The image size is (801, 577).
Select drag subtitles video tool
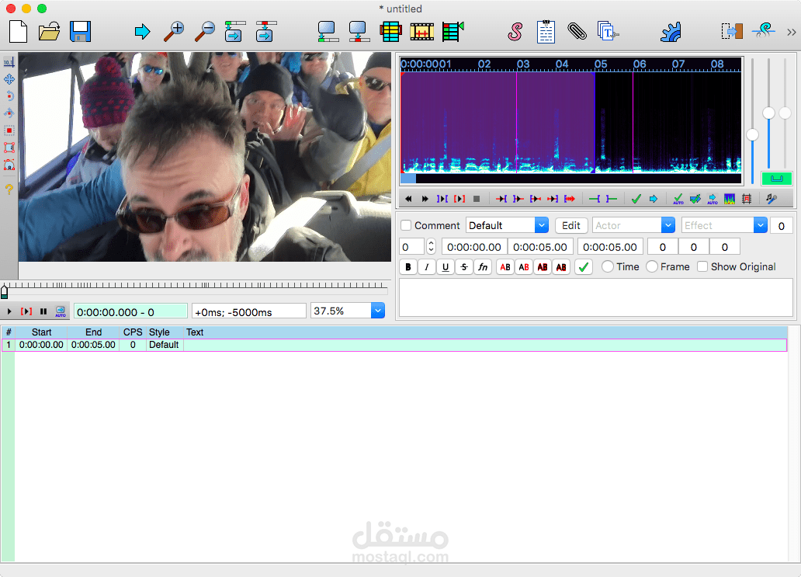tap(9, 79)
